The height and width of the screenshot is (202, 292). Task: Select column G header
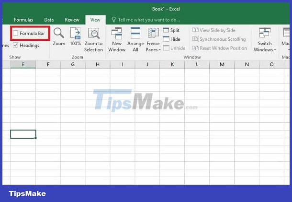coord(73,64)
